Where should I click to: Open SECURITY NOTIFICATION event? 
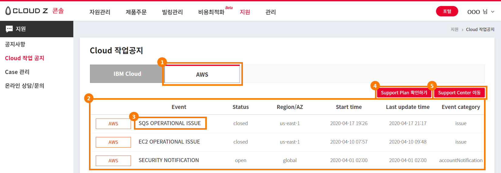click(169, 160)
